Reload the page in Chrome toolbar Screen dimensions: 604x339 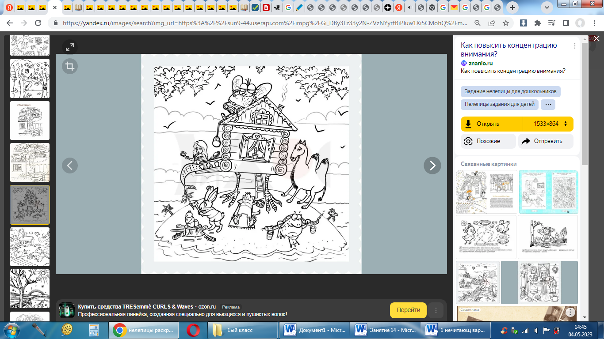[38, 23]
